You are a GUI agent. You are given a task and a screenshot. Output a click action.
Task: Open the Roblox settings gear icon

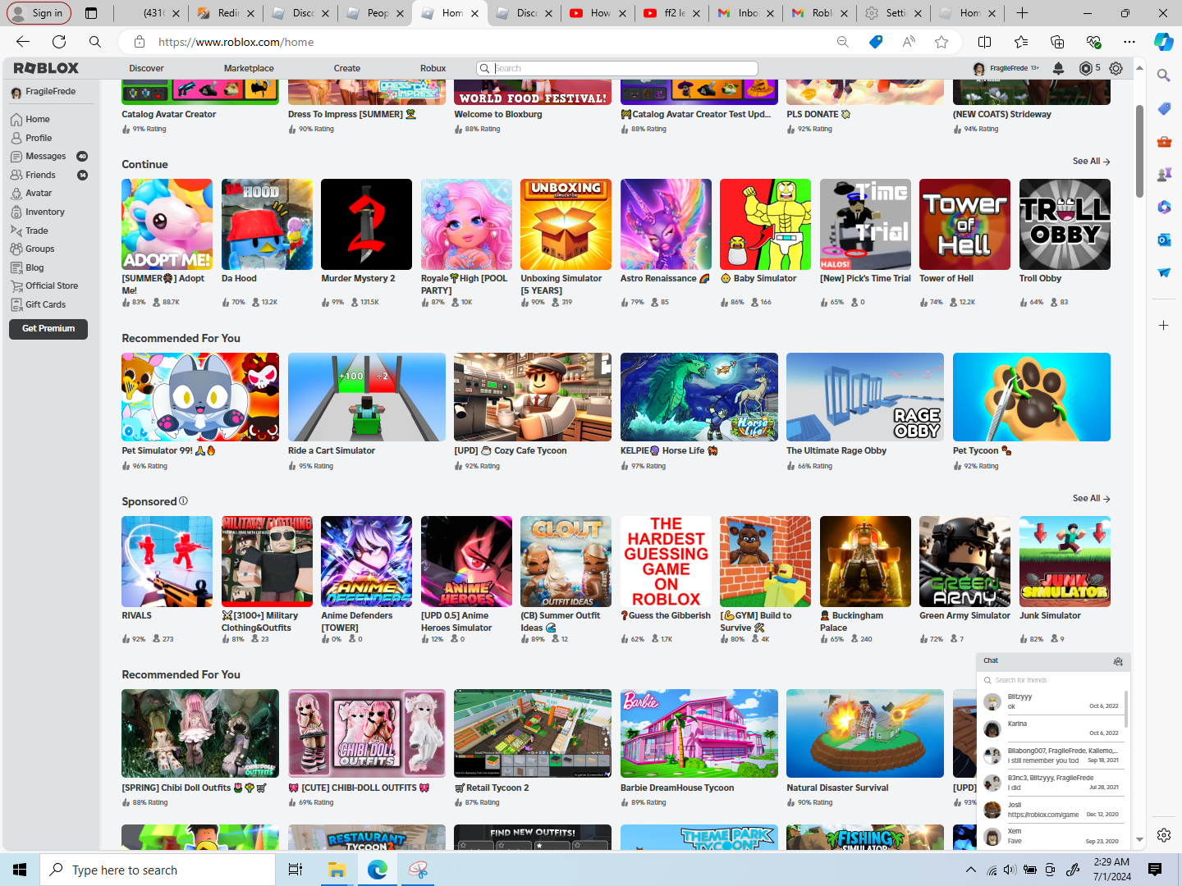click(1116, 68)
